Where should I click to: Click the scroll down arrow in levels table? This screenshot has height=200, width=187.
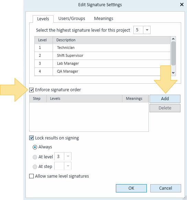[173, 73]
